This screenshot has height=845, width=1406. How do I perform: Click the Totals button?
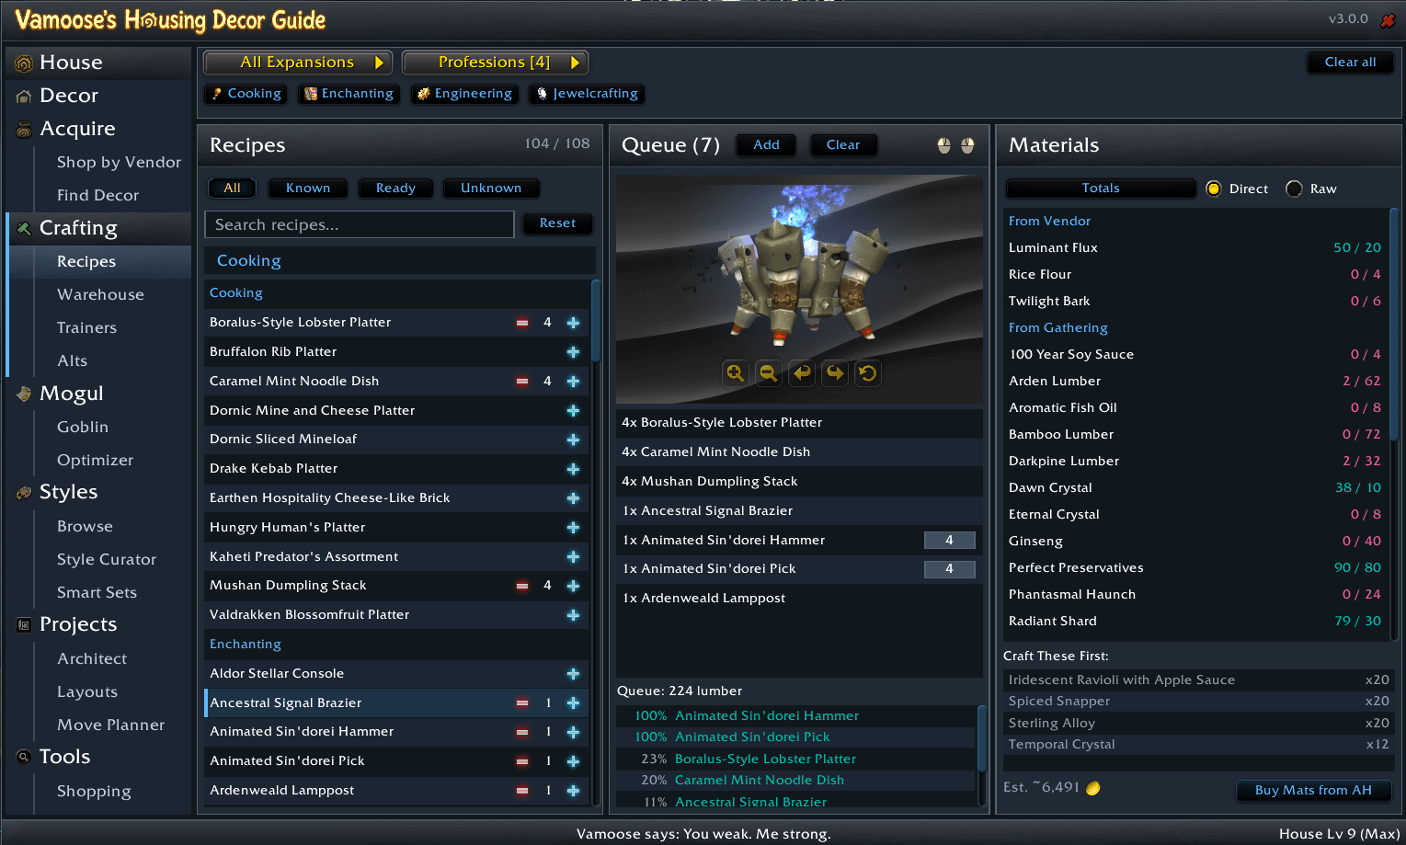(1101, 188)
